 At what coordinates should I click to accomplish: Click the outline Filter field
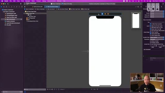point(35,89)
